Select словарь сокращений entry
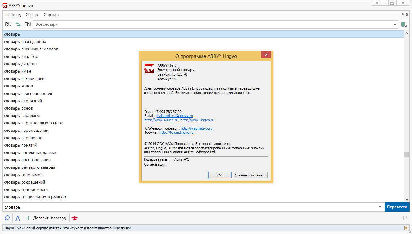412x234 pixels. coord(203,182)
